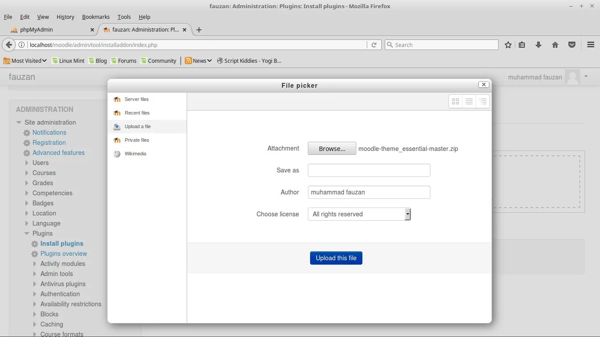Image resolution: width=600 pixels, height=337 pixels.
Task: Focus the Firefox Search box
Action: [441, 45]
